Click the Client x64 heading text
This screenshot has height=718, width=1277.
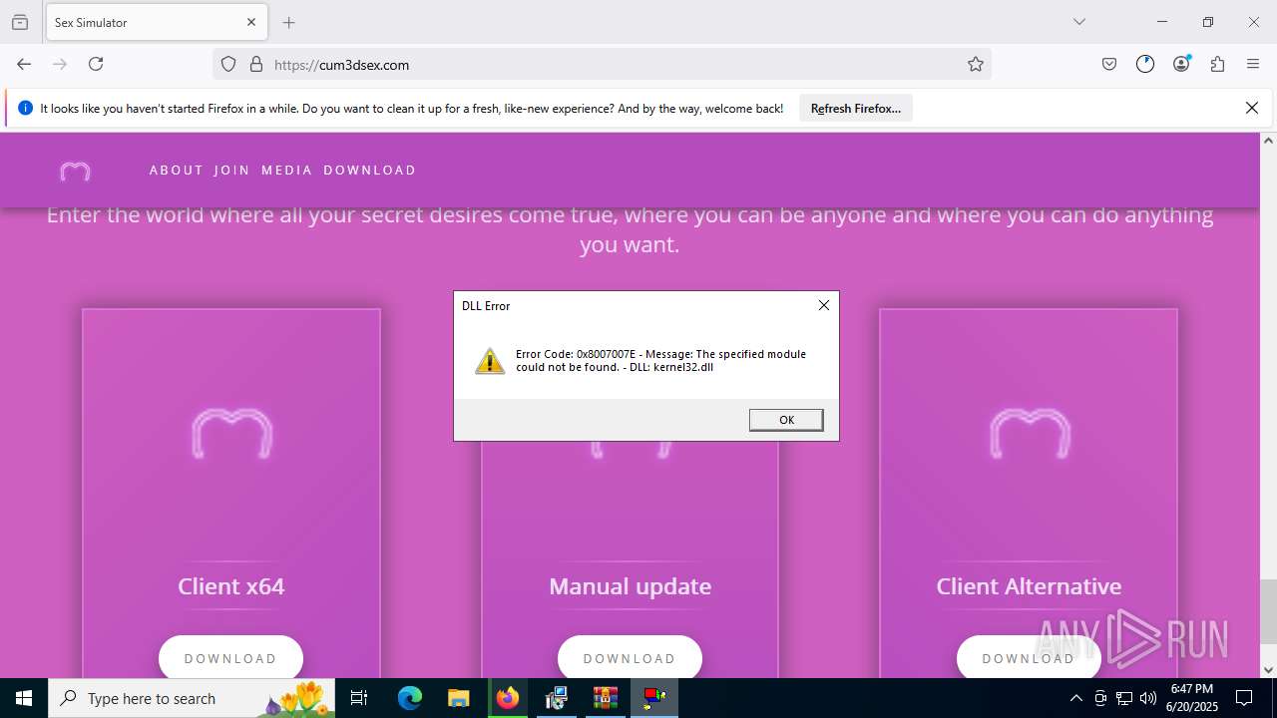pos(231,586)
